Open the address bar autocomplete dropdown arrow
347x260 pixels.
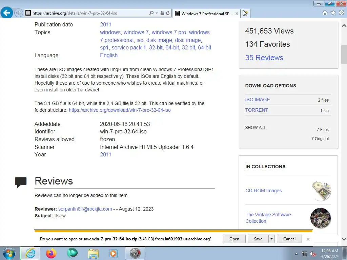157,13
